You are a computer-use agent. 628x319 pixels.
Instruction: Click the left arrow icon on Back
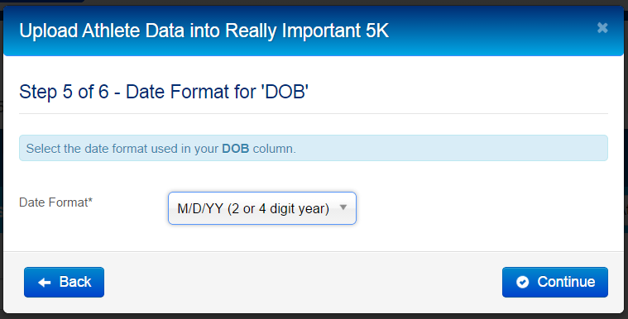pos(45,283)
